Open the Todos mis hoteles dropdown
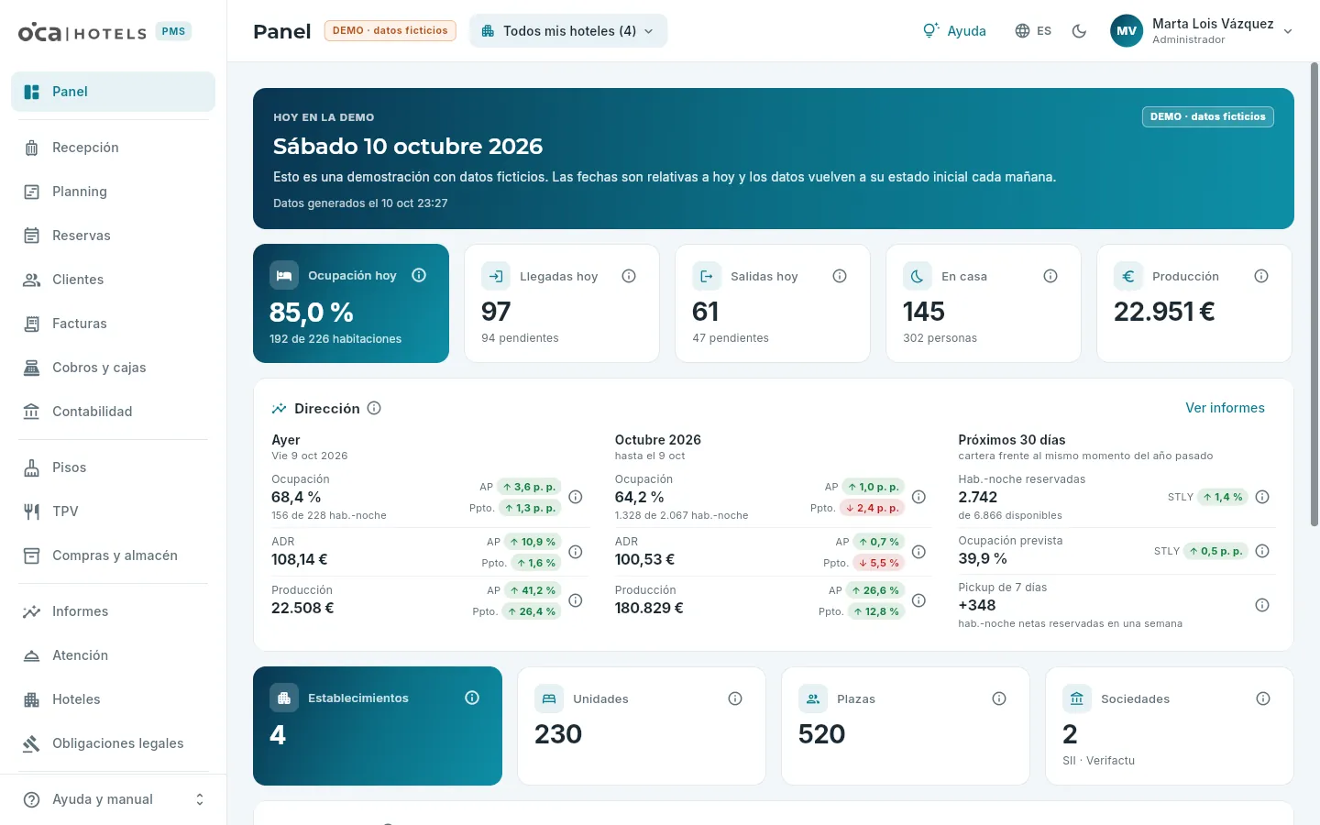1320x825 pixels. tap(568, 31)
